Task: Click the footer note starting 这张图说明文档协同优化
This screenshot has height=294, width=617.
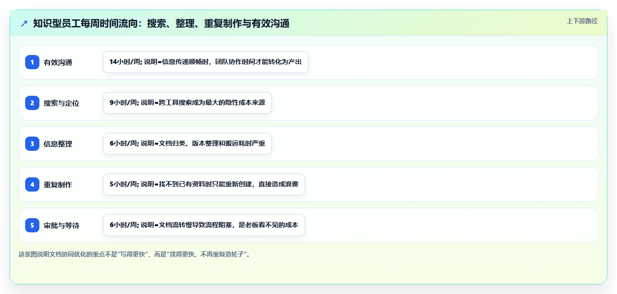Action: [134, 254]
